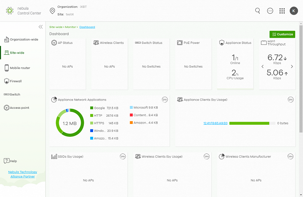
Task: Click the Nebula Technology Alliance Partner link
Action: [23, 174]
